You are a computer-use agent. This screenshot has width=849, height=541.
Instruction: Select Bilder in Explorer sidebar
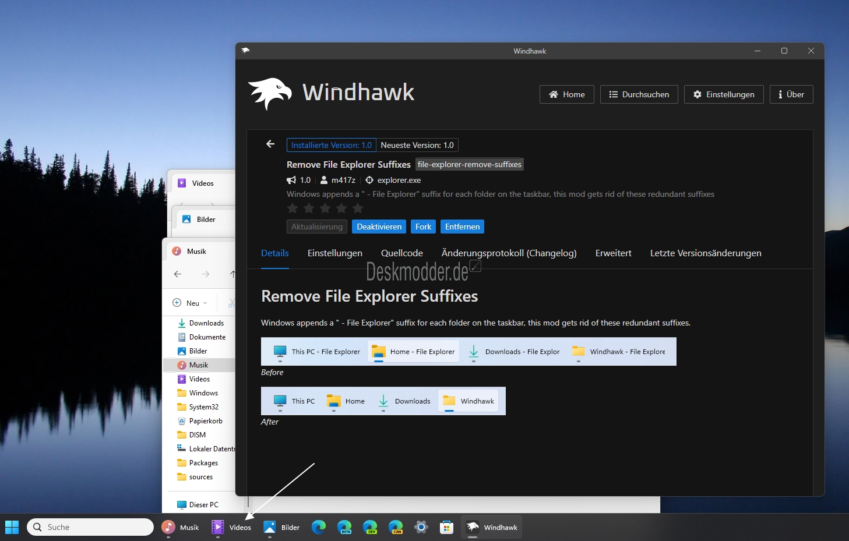click(200, 351)
